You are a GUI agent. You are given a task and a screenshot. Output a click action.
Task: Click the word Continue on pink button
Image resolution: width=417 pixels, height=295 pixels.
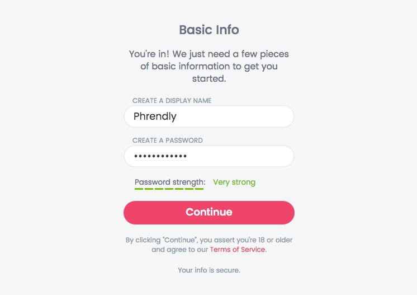[209, 212]
